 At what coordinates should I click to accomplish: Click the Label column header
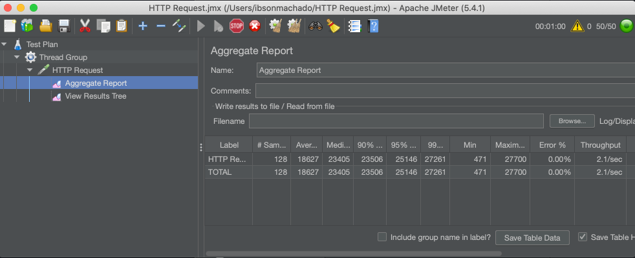click(229, 145)
